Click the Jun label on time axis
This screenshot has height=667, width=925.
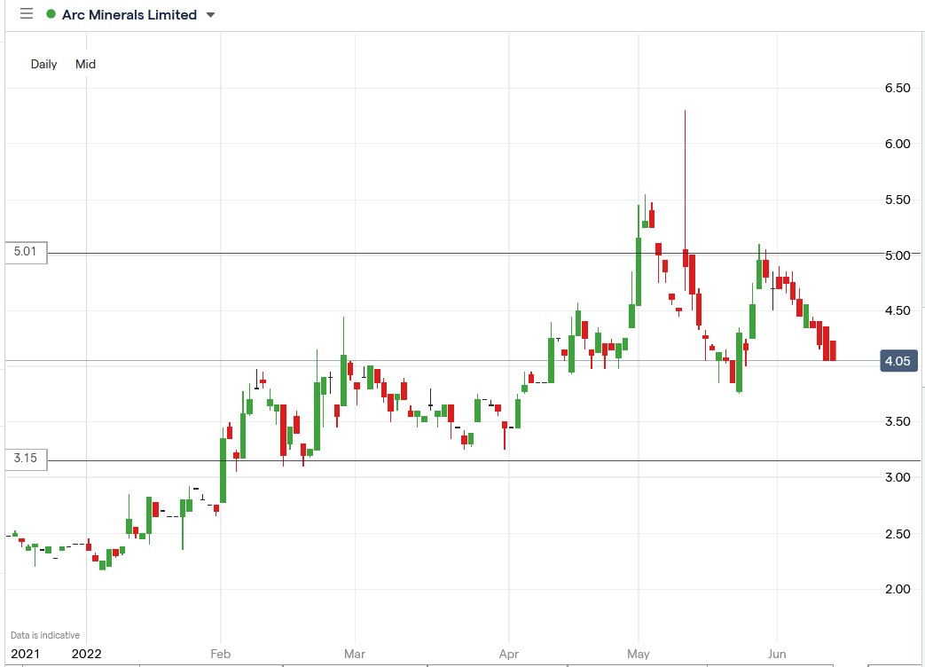[777, 654]
